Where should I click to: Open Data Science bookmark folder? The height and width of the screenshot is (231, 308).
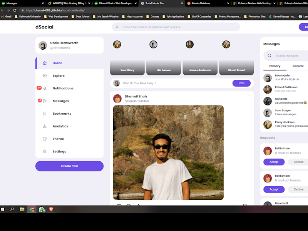80,17
